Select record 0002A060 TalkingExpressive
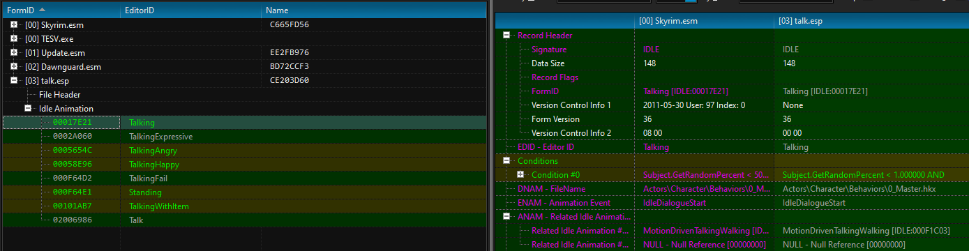Viewport: 969px width, 251px height. (244, 136)
